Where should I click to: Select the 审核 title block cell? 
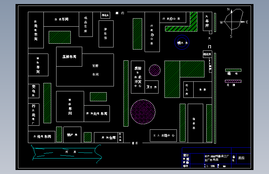coord(186,166)
